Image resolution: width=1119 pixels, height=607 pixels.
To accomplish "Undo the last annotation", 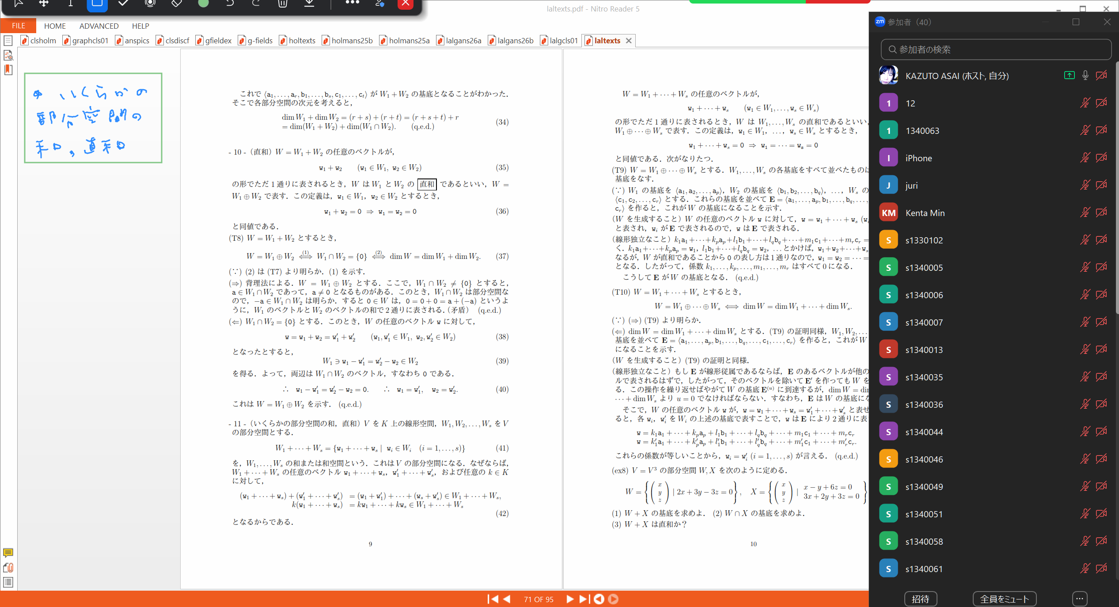I will pos(230,4).
